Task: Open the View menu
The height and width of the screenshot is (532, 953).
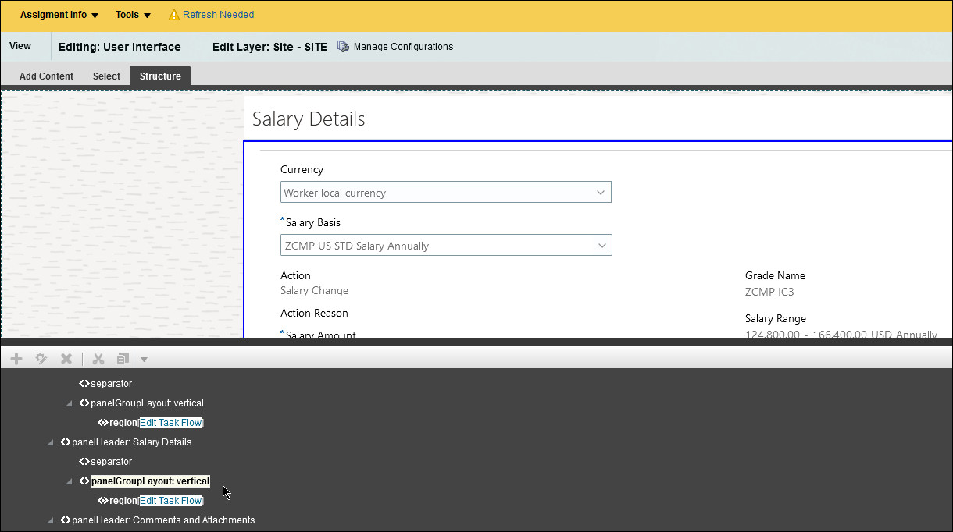Action: coord(20,46)
